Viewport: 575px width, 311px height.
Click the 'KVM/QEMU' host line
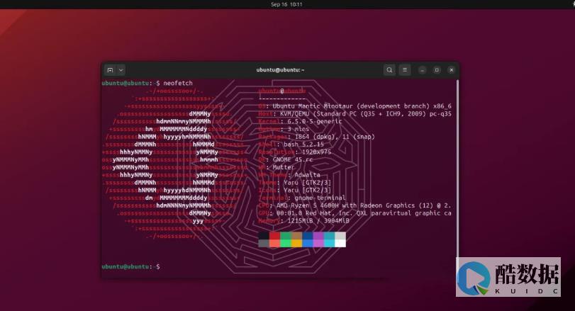[355, 114]
